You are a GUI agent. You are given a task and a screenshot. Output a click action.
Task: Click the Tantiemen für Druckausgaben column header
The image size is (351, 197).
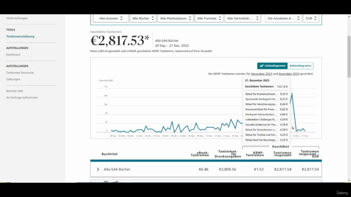click(228, 154)
